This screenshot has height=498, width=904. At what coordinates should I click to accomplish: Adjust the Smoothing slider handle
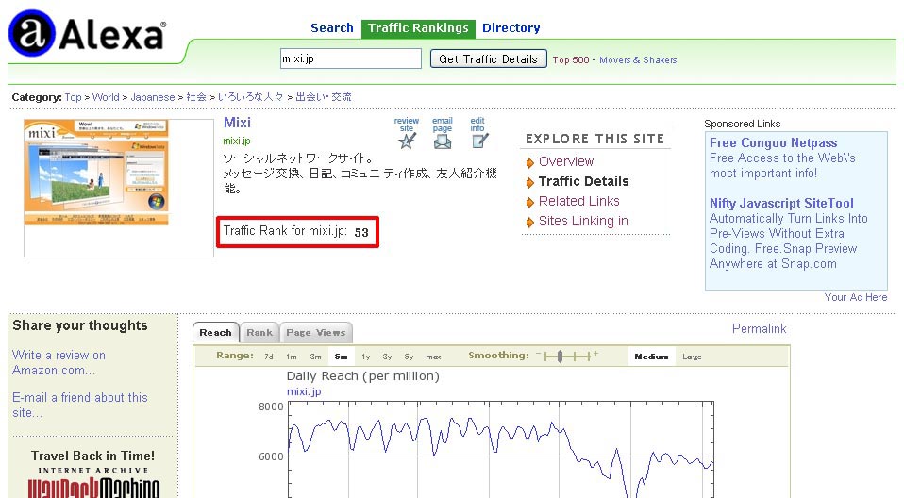tap(560, 356)
